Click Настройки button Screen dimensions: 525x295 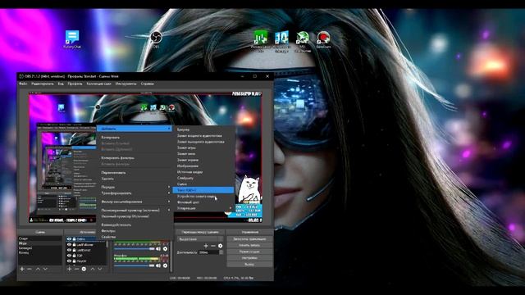(249, 258)
